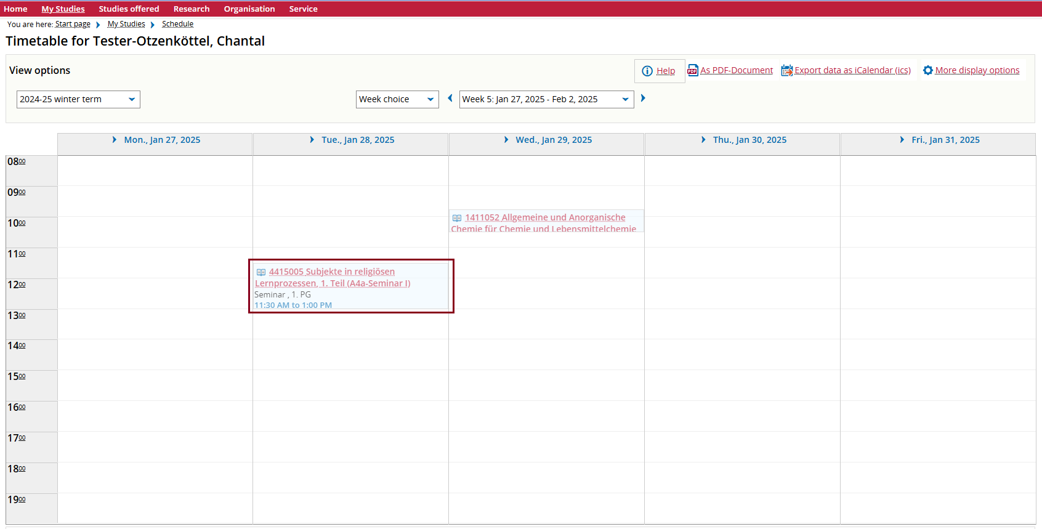Open the Organisation menu
Image resolution: width=1042 pixels, height=529 pixels.
[x=249, y=9]
